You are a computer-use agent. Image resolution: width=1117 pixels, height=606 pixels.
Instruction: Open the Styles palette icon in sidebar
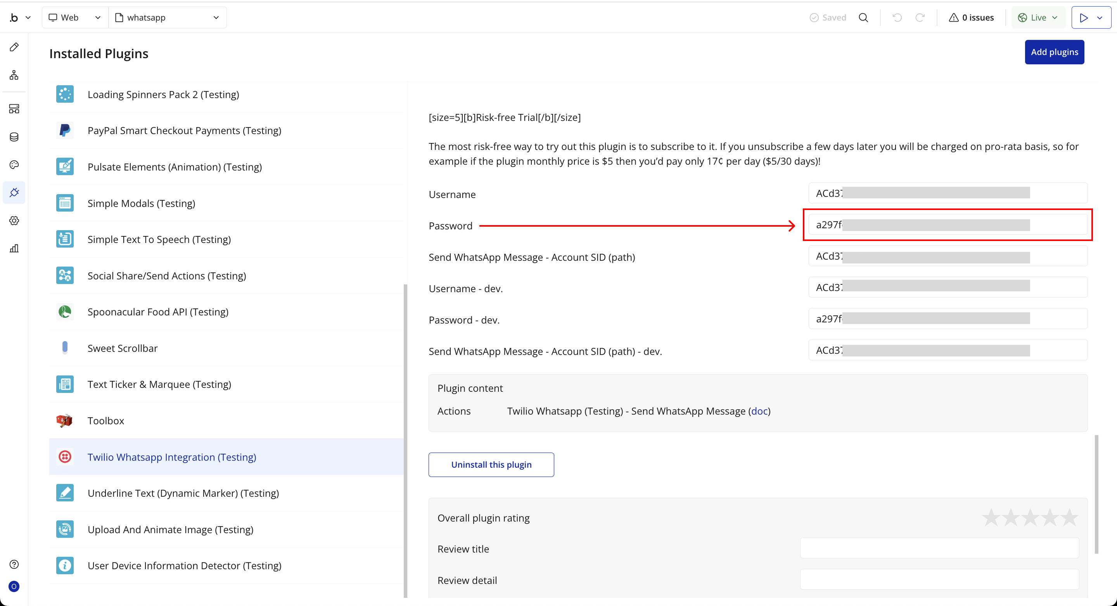pos(14,165)
